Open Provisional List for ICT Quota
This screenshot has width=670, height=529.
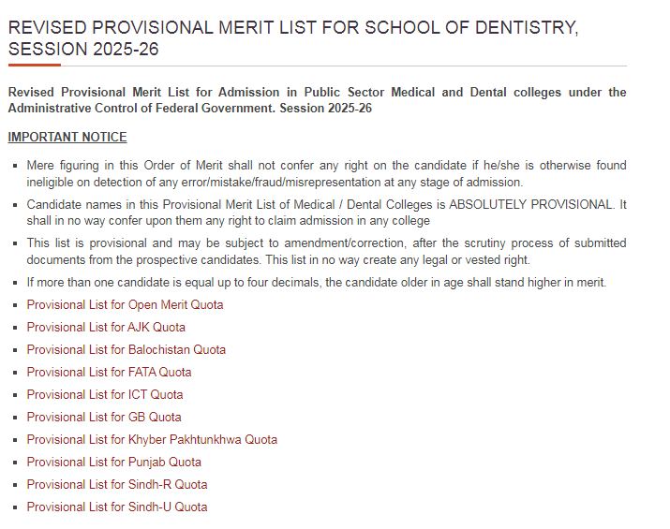(105, 395)
